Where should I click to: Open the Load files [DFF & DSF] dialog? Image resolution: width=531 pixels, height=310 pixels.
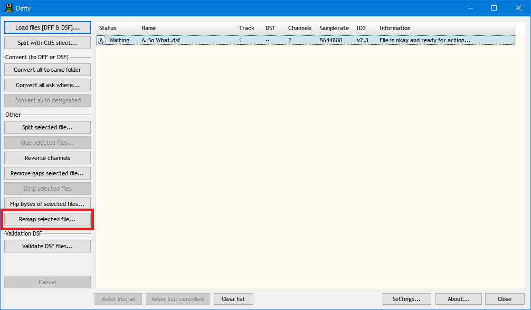[48, 27]
